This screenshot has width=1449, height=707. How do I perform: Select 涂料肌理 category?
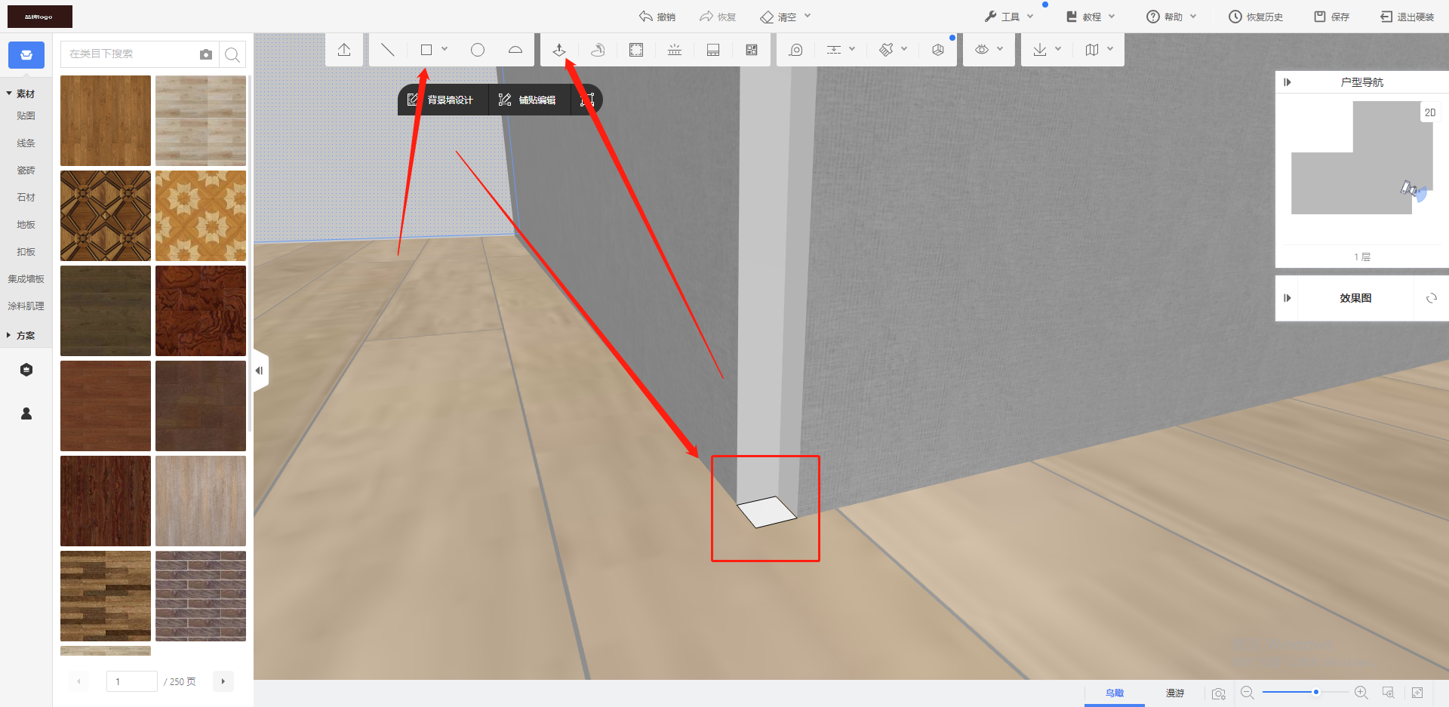pos(26,306)
